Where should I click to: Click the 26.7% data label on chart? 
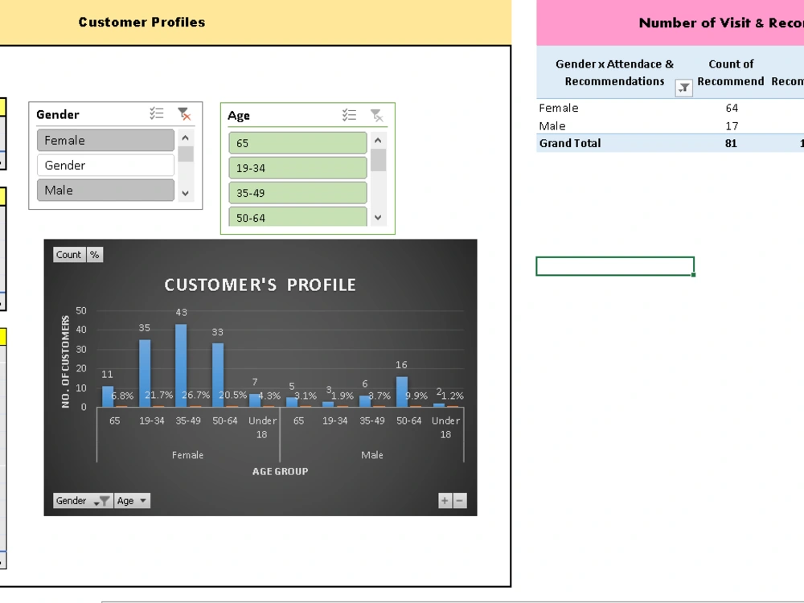coord(196,395)
